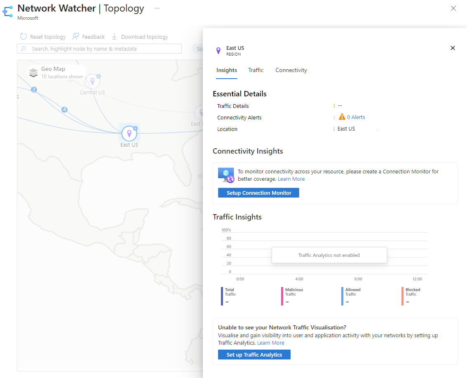
Task: Close the East US details panel
Action: [x=453, y=48]
